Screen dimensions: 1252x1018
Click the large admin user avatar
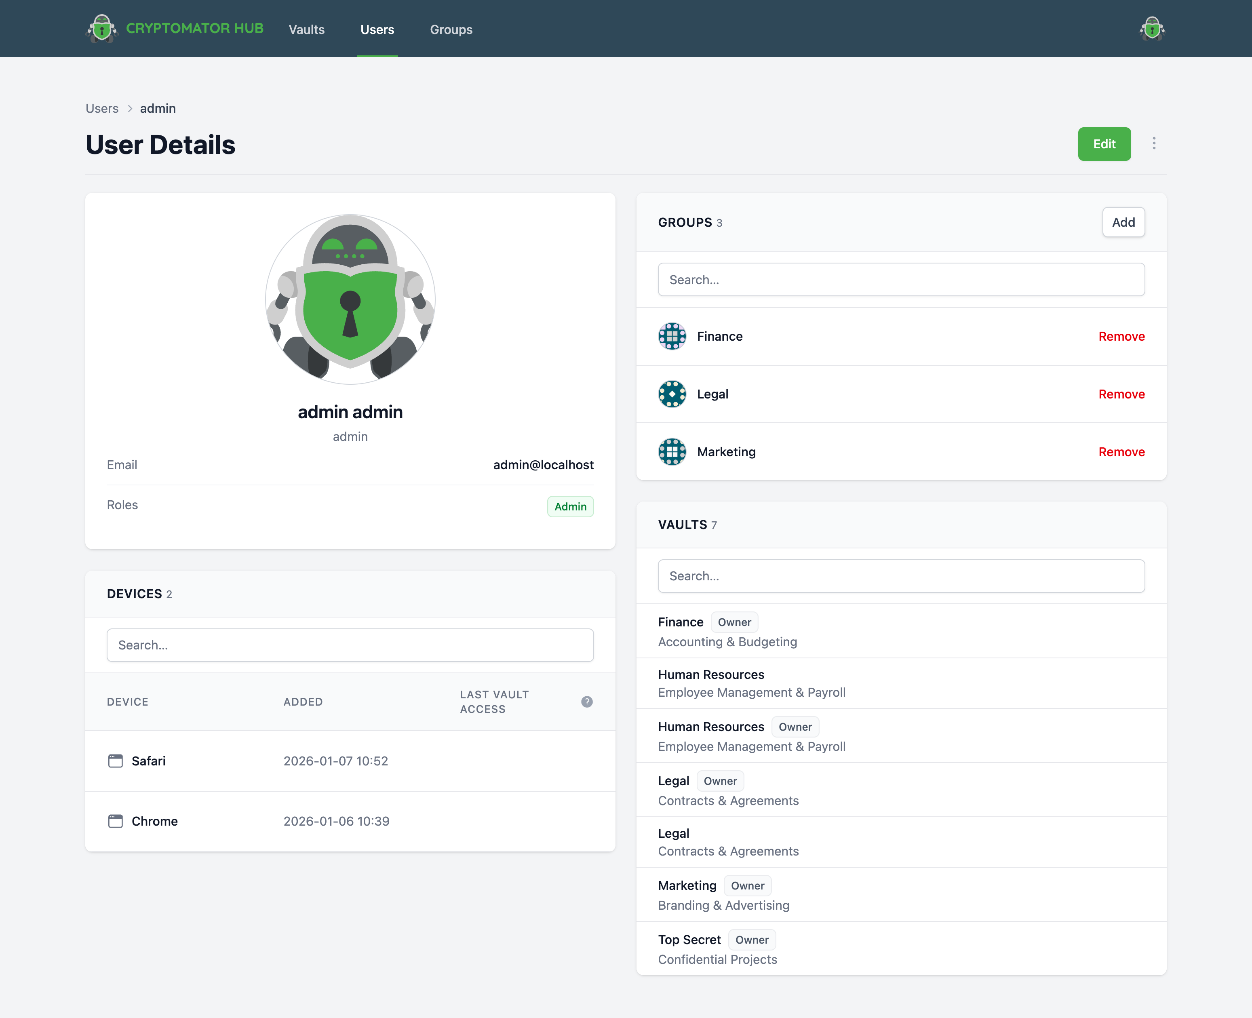coord(350,299)
